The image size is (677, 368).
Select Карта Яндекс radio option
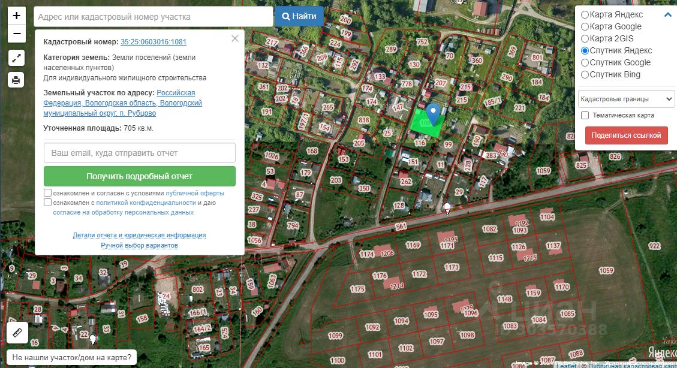coord(585,14)
